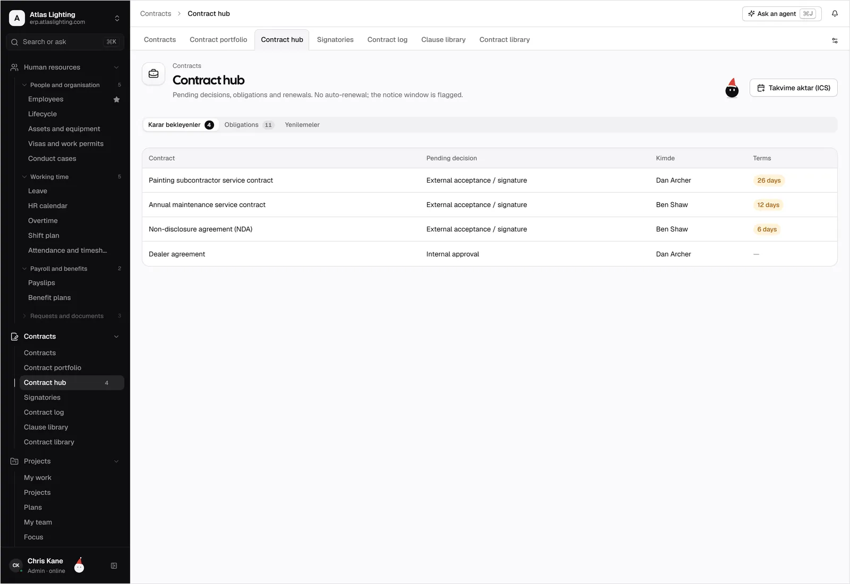The width and height of the screenshot is (850, 584).
Task: Click the Projects section icon in sidebar
Action: [14, 461]
